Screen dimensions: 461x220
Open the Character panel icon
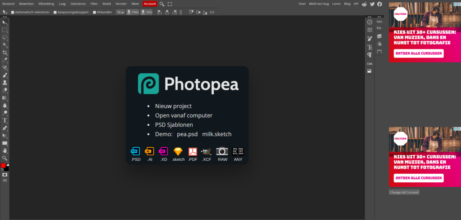pos(370,47)
